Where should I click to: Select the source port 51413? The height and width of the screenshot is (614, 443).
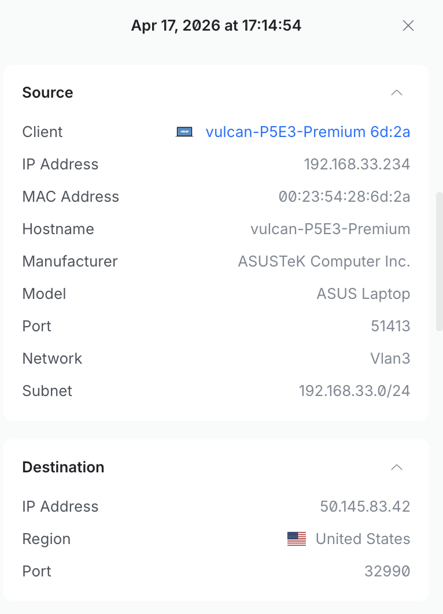click(x=390, y=326)
